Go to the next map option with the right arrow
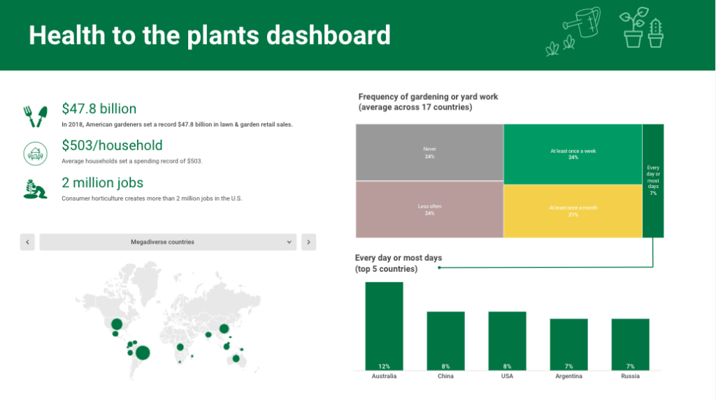This screenshot has width=716, height=401. coord(308,242)
